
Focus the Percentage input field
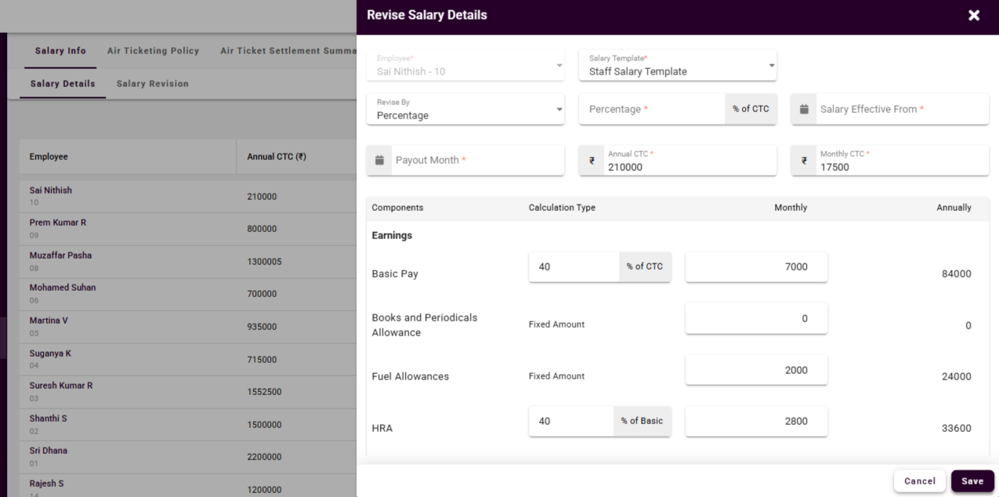click(x=652, y=110)
